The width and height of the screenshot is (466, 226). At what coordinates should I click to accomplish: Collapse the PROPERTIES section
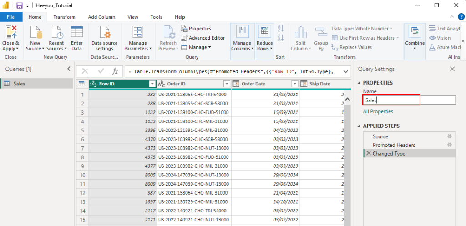pos(360,83)
